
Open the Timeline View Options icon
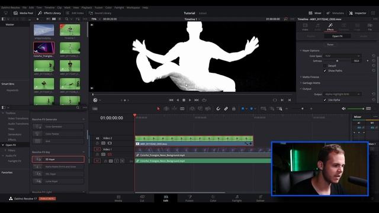coord(95,109)
